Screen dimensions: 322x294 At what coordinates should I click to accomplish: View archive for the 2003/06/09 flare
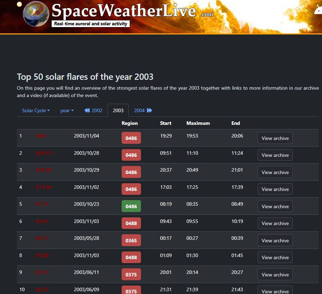click(275, 290)
